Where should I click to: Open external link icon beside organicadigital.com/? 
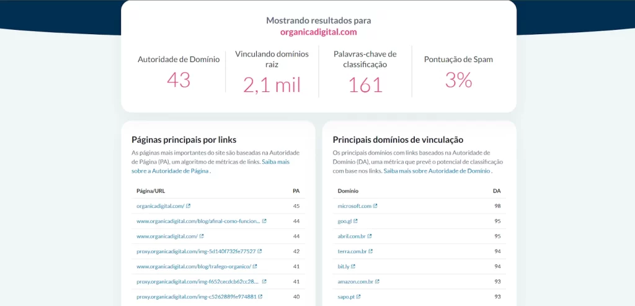pyautogui.click(x=189, y=206)
